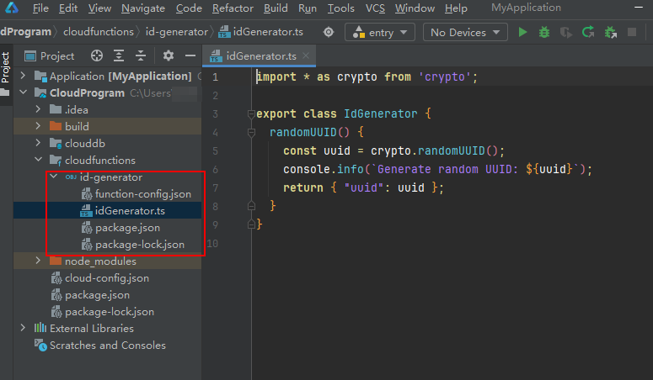Hide the Project tool window
Viewport: 653px width, 380px height.
pos(190,56)
